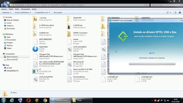The image size is (183, 103).
Task: Launch Opera from the taskbar
Action: coord(29,100)
